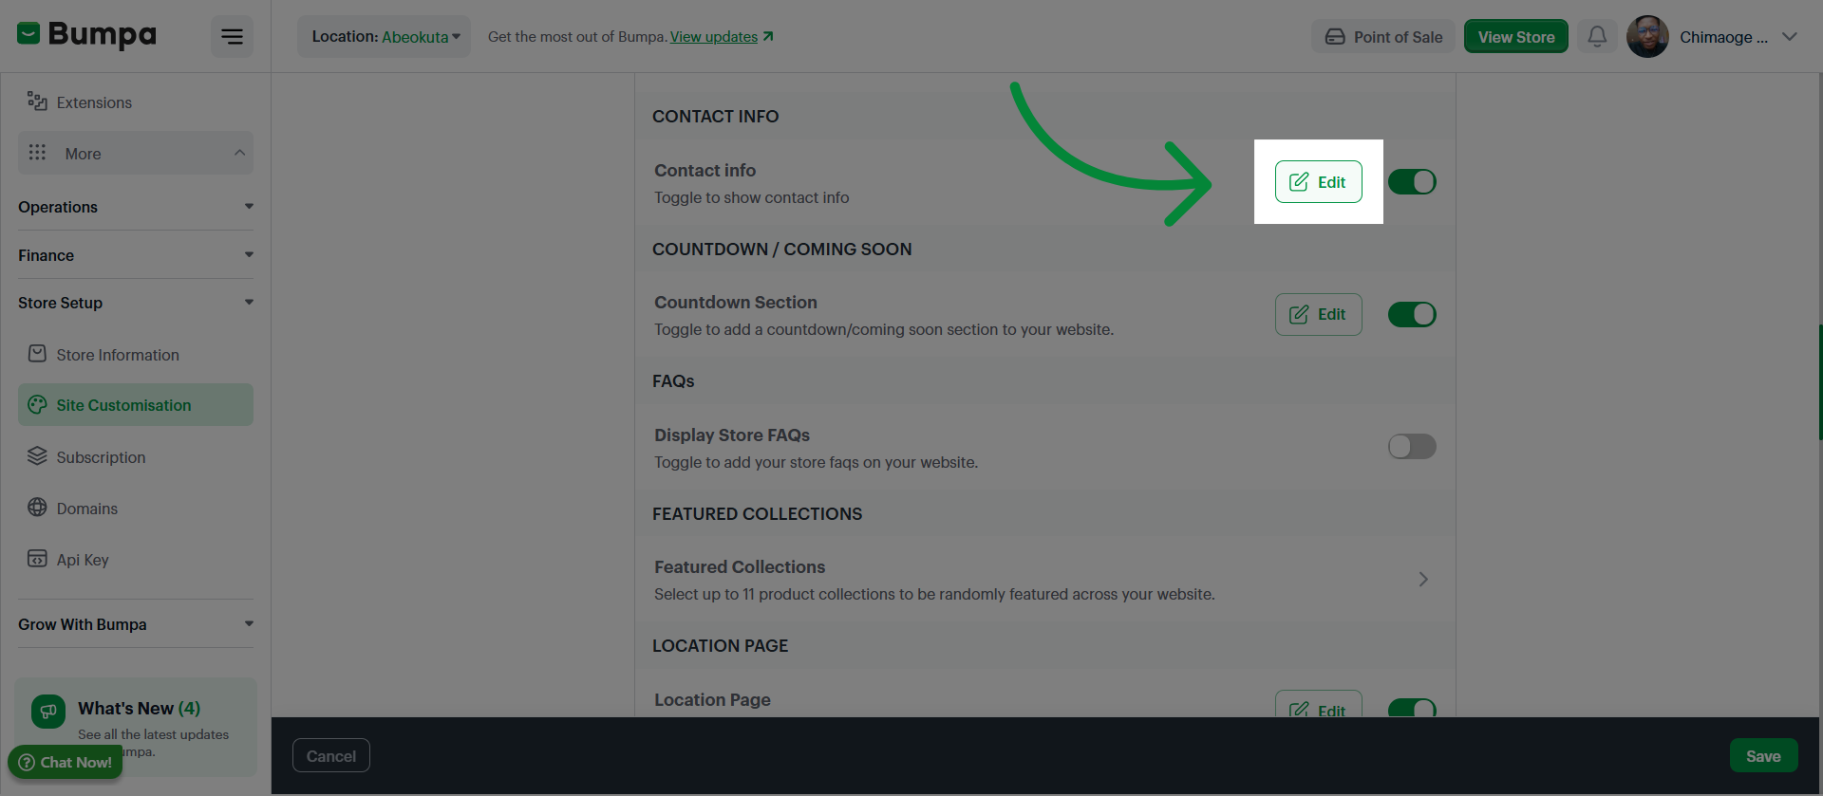
Task: Select Site Customisation menu item
Action: pyautogui.click(x=136, y=405)
